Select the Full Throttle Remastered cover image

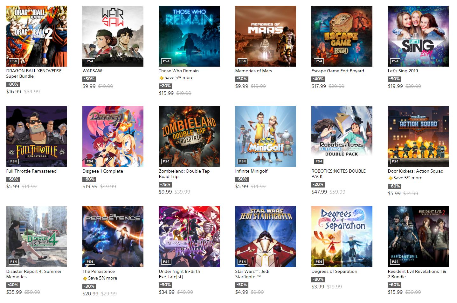37,136
